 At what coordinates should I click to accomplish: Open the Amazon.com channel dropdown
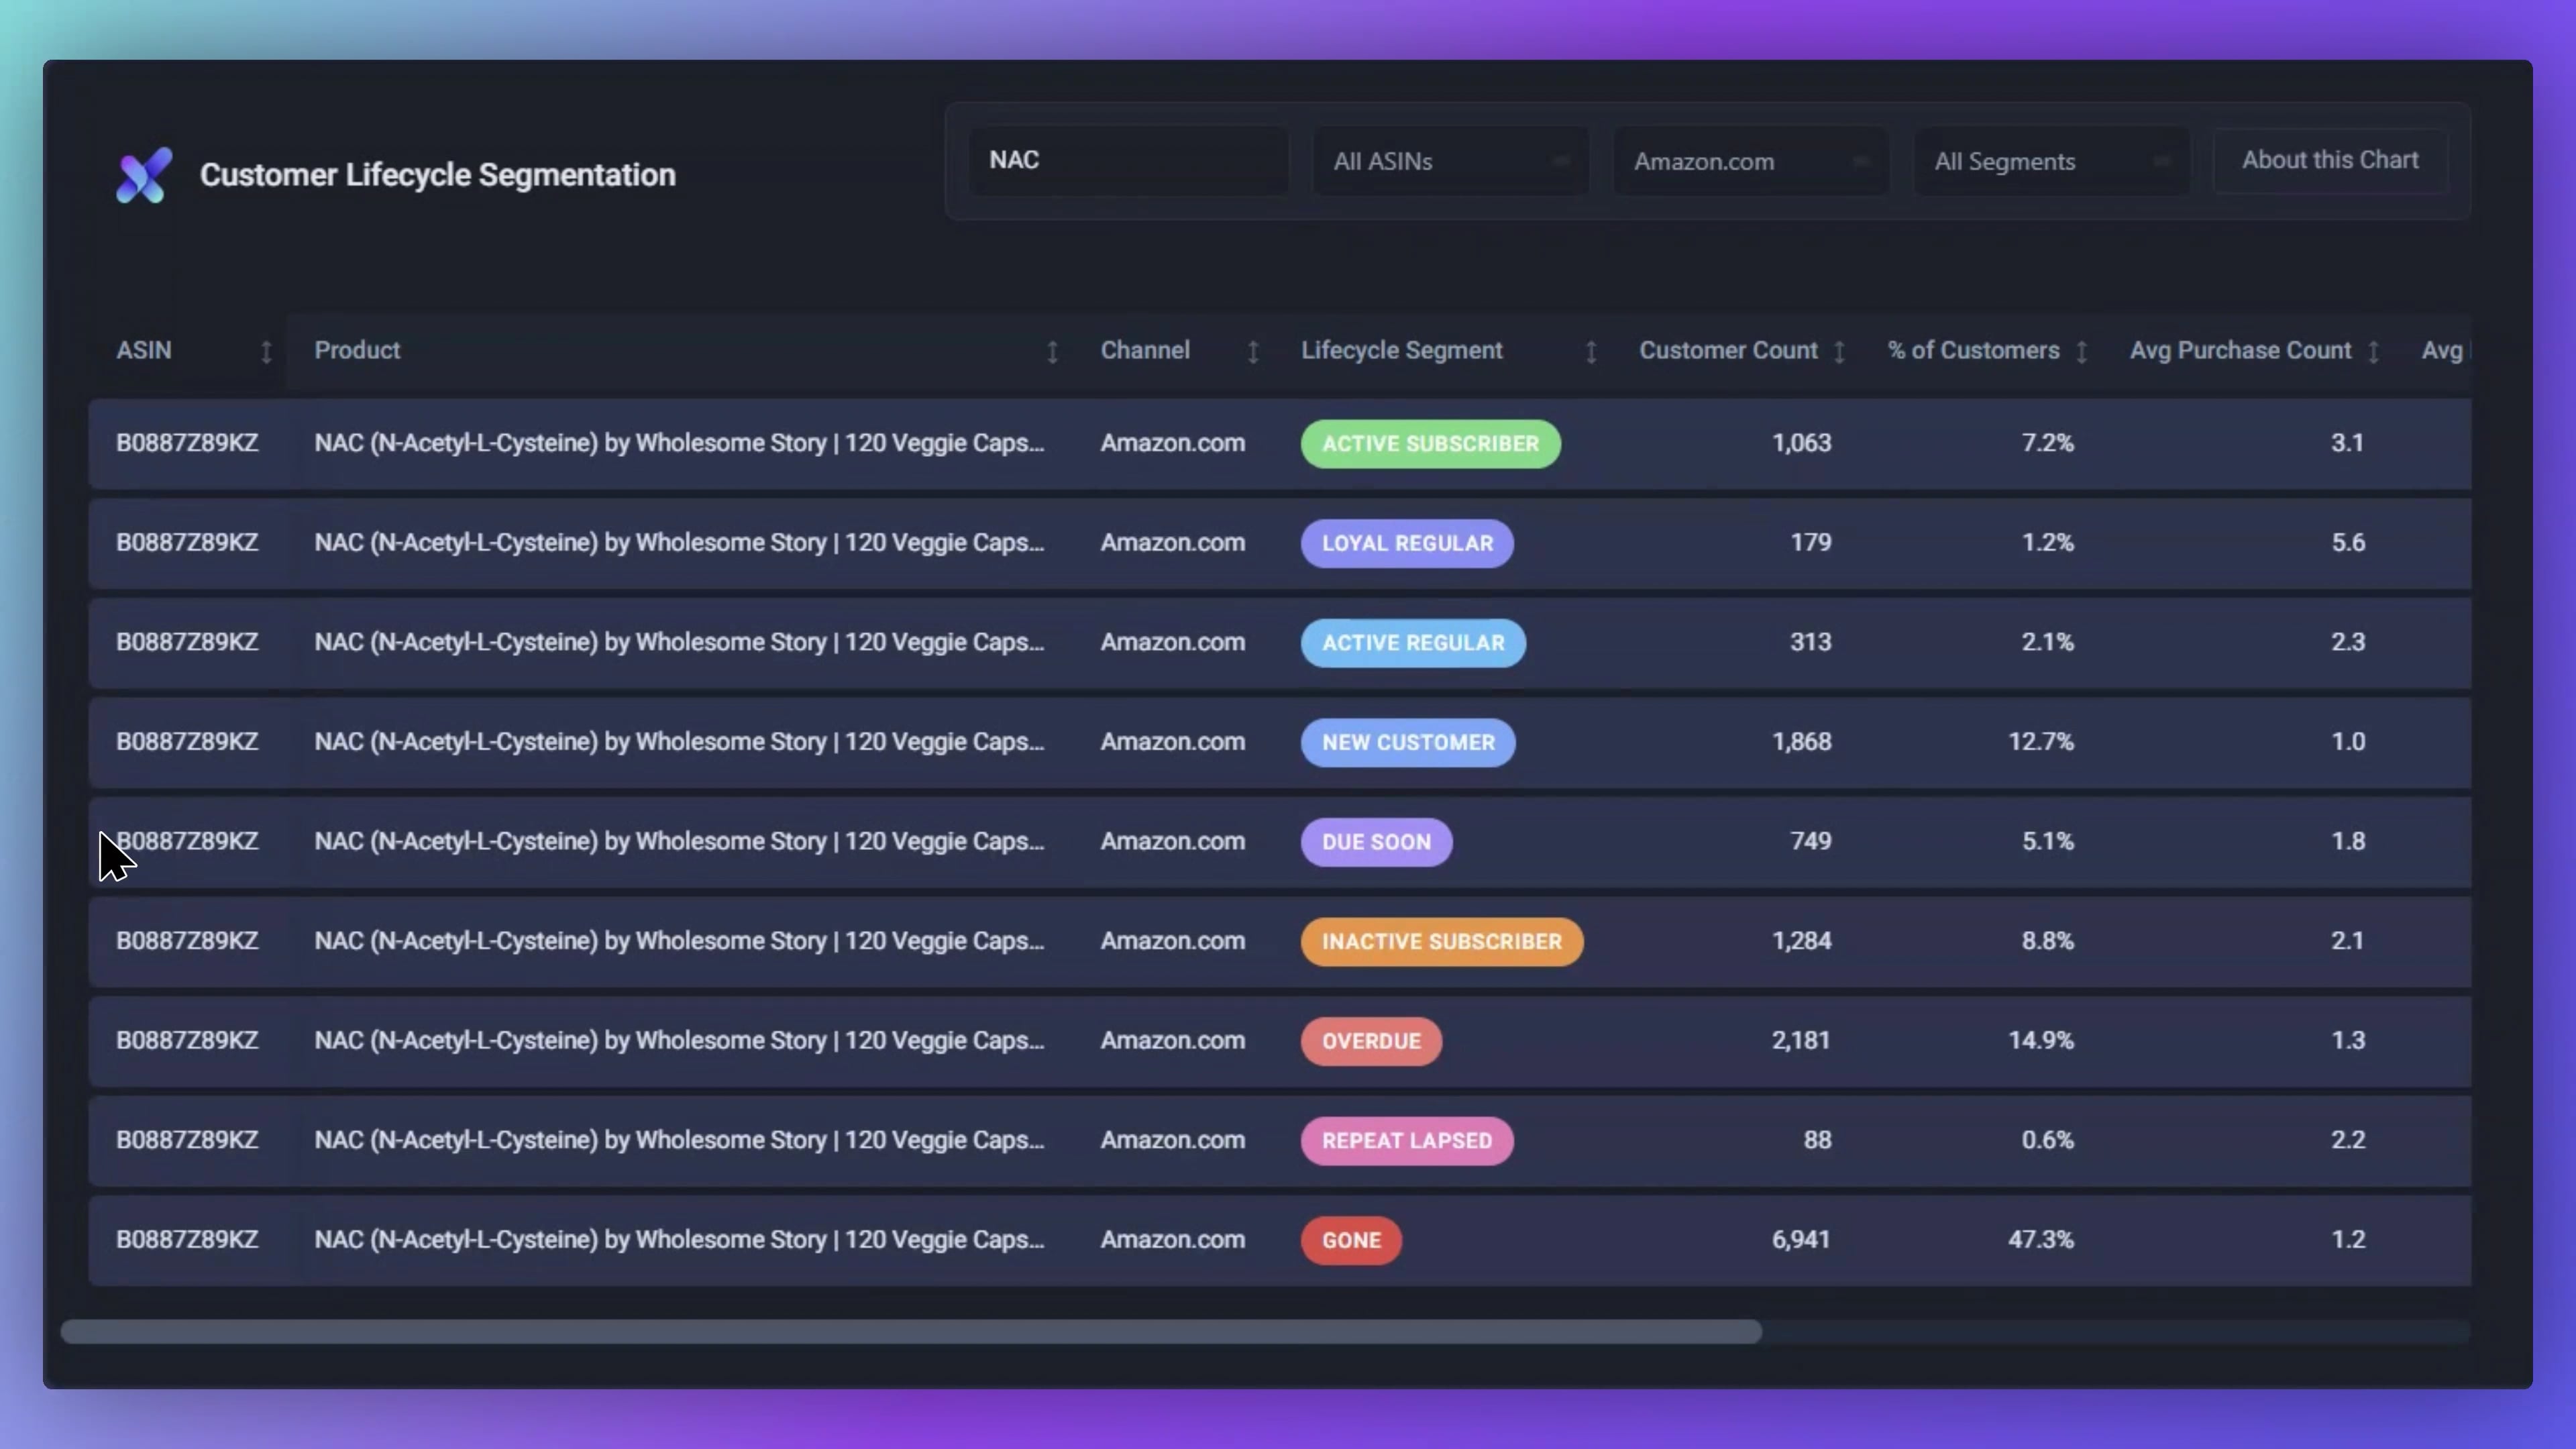(x=1751, y=161)
